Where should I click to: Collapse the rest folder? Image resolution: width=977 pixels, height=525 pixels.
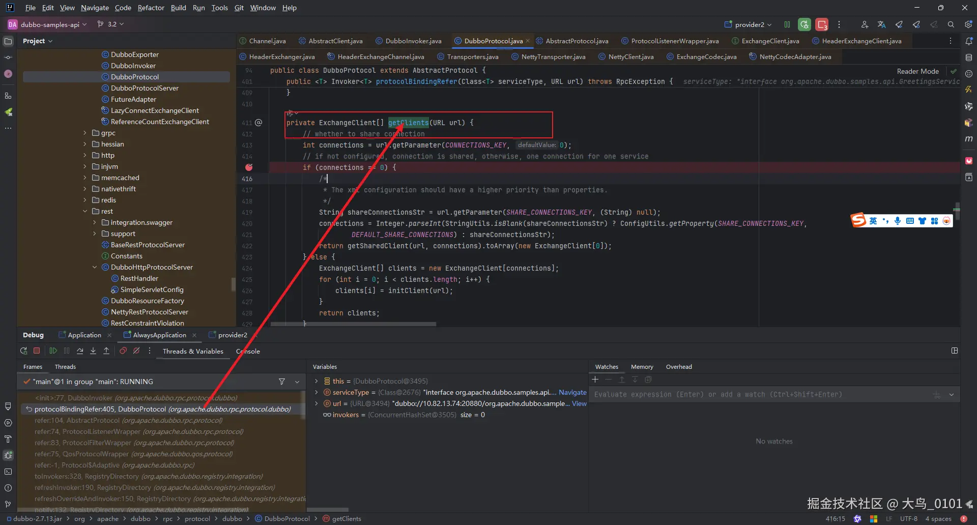click(x=85, y=211)
